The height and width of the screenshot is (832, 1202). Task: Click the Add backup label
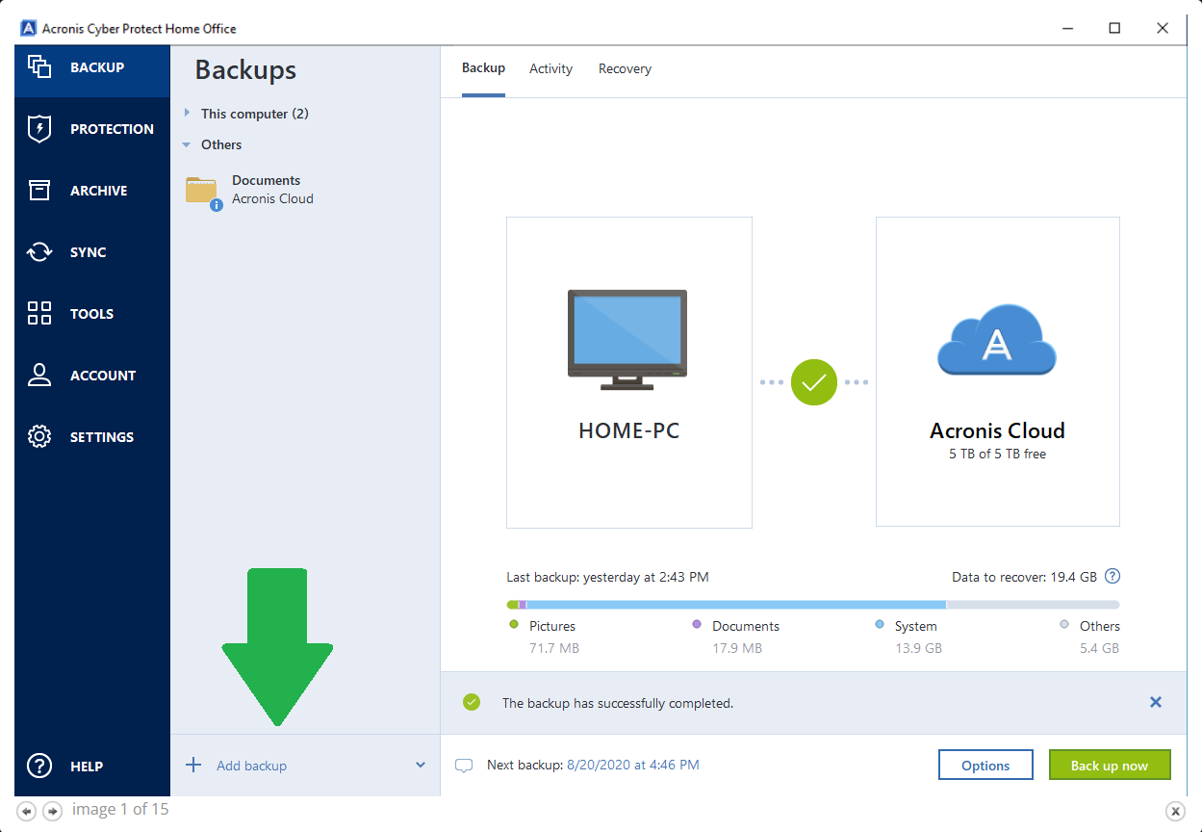252,766
